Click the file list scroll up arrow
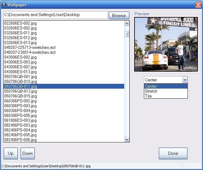The width and height of the screenshot is (203, 170). point(127,23)
